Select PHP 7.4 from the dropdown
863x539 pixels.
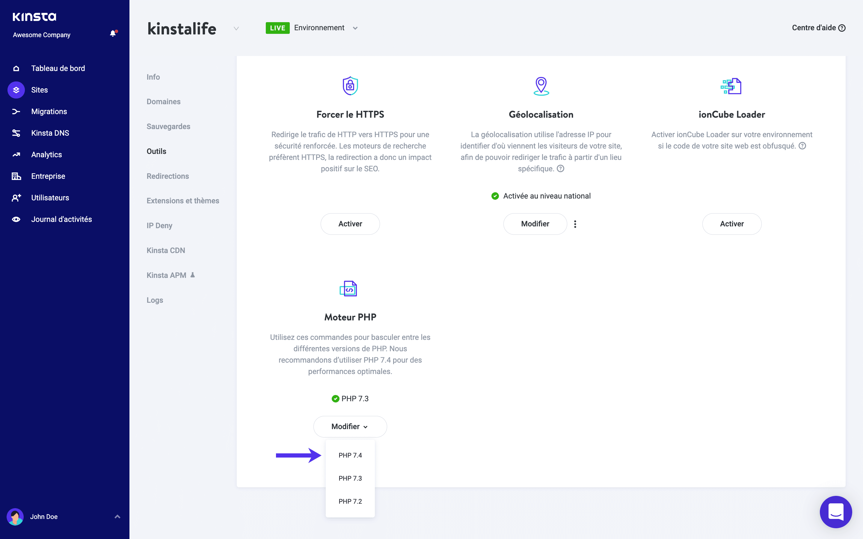350,455
